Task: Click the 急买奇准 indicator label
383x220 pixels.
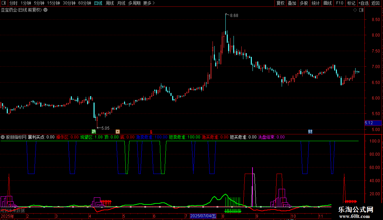Action: click(x=215, y=137)
